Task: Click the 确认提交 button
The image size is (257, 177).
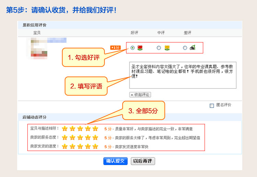Action: tap(115, 161)
